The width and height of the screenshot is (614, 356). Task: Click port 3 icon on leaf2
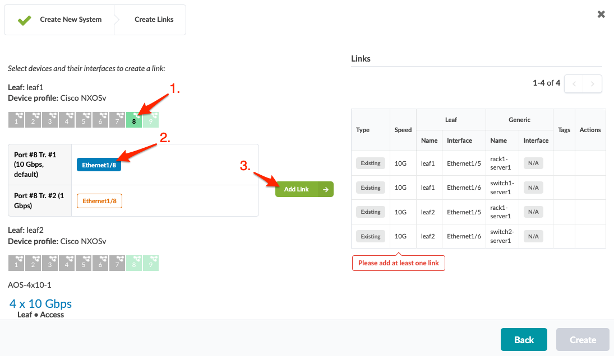(x=50, y=263)
